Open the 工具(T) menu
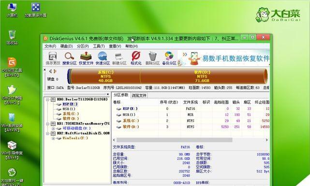310x186 pixels. tap(99, 46)
